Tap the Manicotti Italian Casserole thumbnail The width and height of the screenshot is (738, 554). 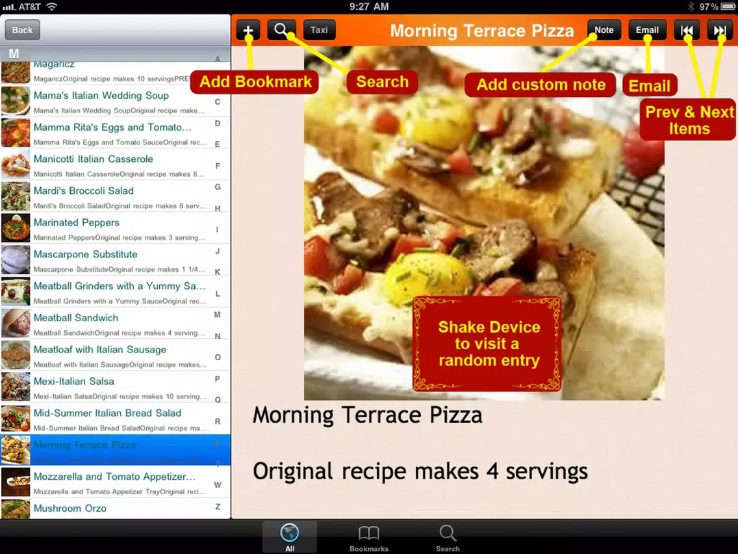(16, 165)
